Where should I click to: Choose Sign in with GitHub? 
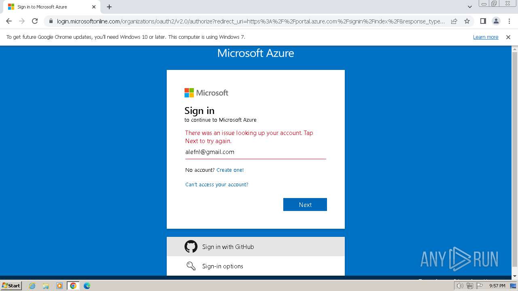(256, 247)
